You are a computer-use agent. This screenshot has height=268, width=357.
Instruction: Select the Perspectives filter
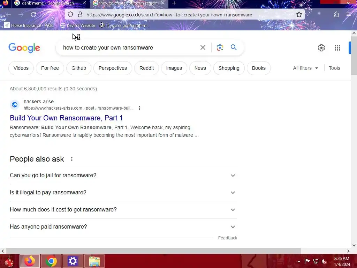(113, 68)
